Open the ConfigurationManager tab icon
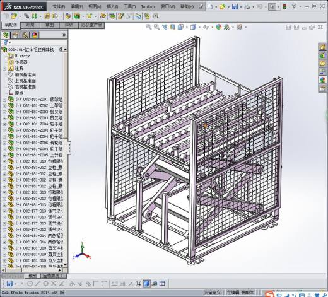This screenshot has width=328, height=297. pyautogui.click(x=25, y=35)
